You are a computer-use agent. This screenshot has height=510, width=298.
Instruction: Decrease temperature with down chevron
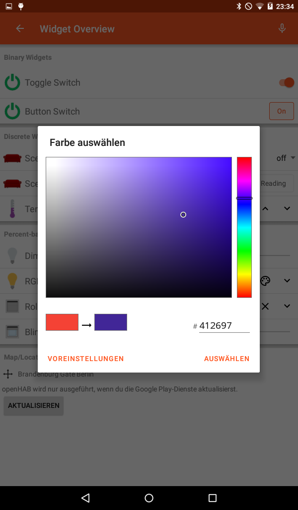287,209
